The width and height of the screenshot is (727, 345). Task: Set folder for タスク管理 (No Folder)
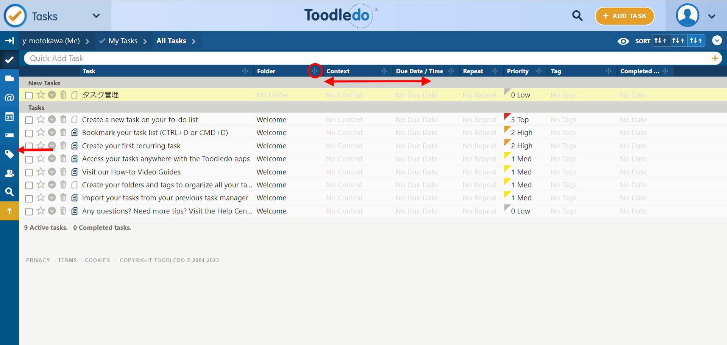pyautogui.click(x=272, y=95)
